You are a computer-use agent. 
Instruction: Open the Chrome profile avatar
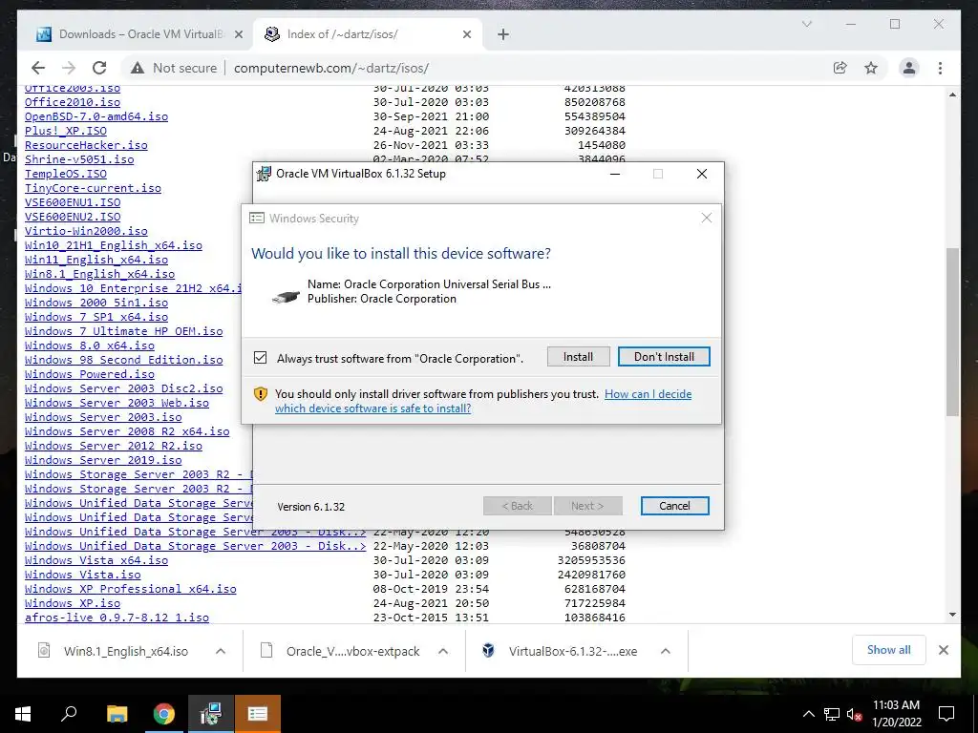point(909,68)
